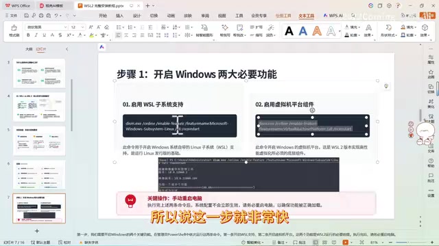This screenshot has height=246, width=439.
Task: Open the shape effects (效果) menu
Action: click(x=425, y=30)
